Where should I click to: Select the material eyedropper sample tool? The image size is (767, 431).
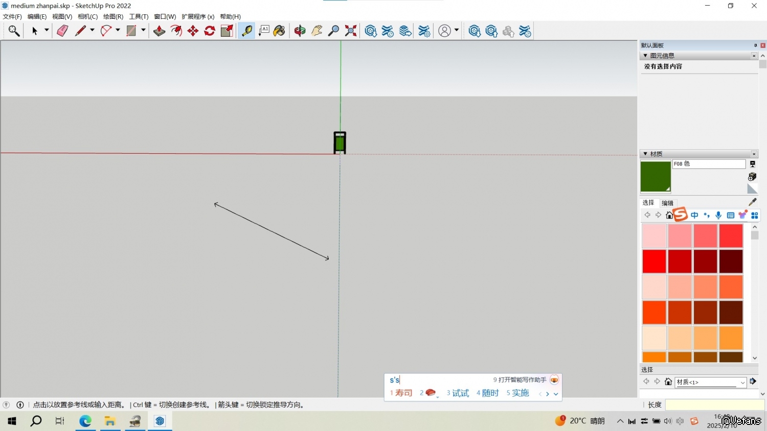click(752, 202)
